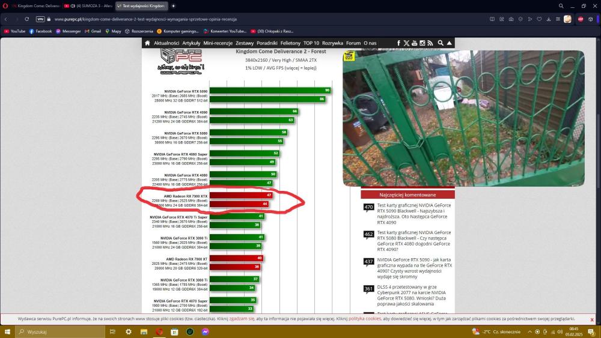Viewport: 601px width, 338px height.
Task: Open a new tab with plus button
Action: 173,6
